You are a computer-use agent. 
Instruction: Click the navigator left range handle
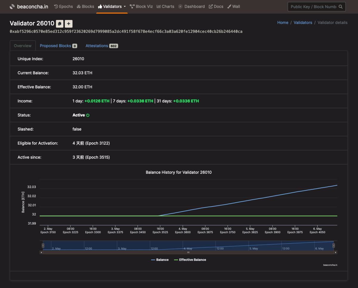tap(43, 246)
